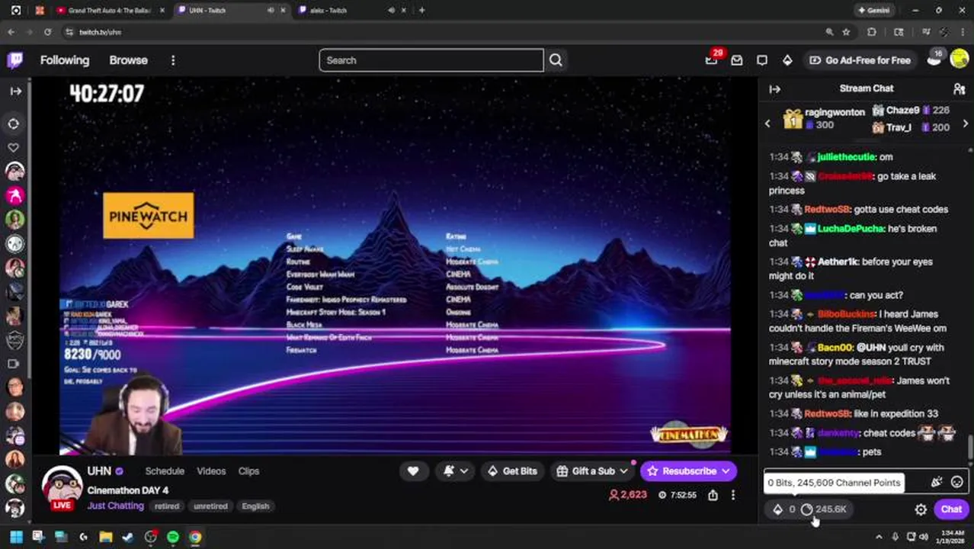This screenshot has width=974, height=549.
Task: Click the chat scrollbar thumb
Action: click(x=970, y=448)
